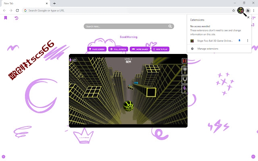The height and width of the screenshot is (161, 258).
Task: Bookmark this tab with the star icon
Action: click(x=233, y=10)
